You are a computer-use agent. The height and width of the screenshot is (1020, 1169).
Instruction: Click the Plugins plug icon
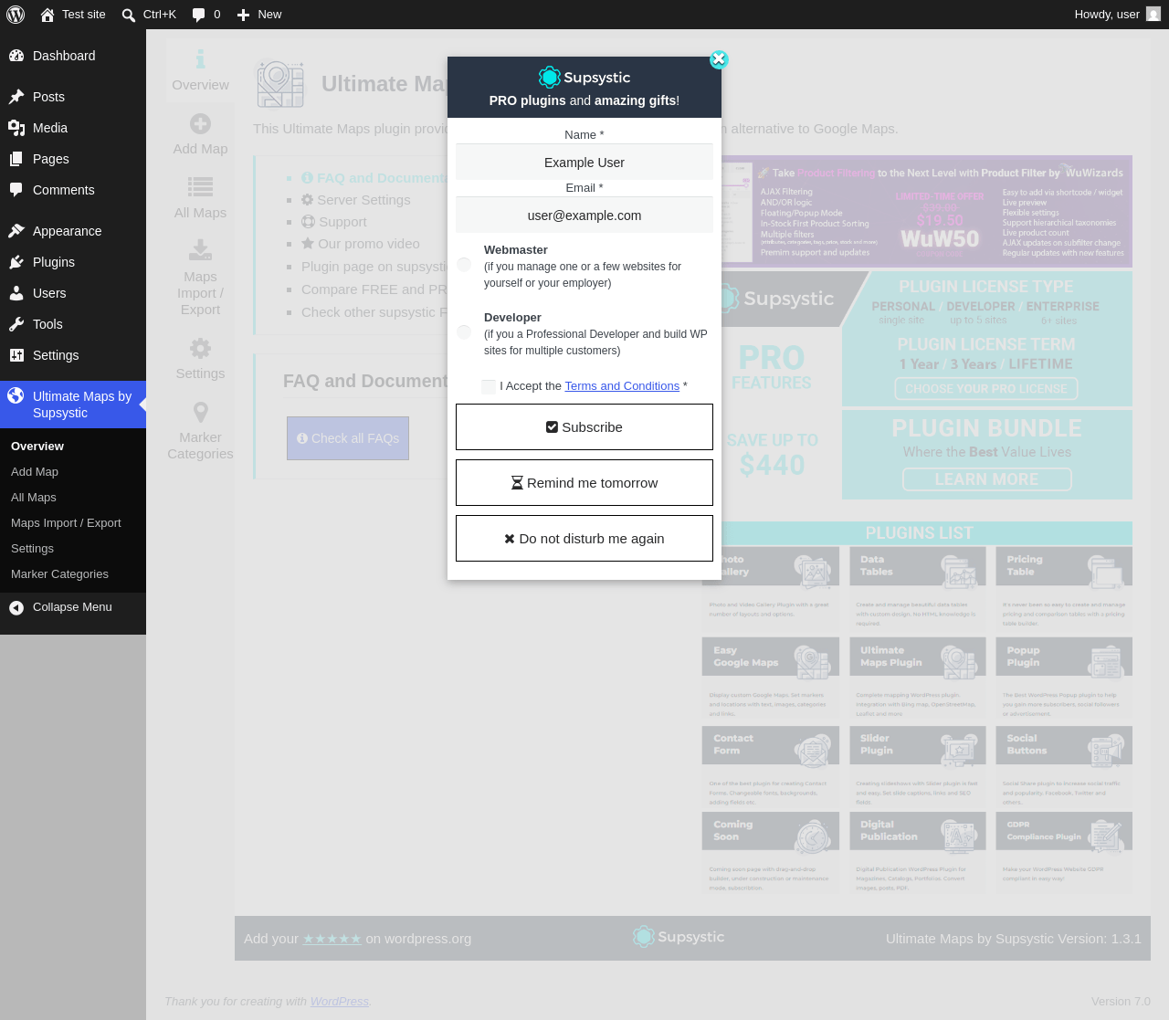tap(16, 262)
